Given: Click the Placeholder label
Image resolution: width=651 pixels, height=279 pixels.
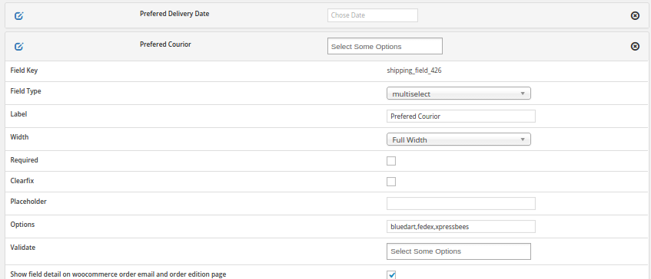Looking at the screenshot, I should point(28,202).
